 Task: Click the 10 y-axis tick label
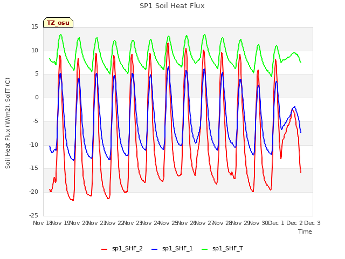(x=34, y=50)
